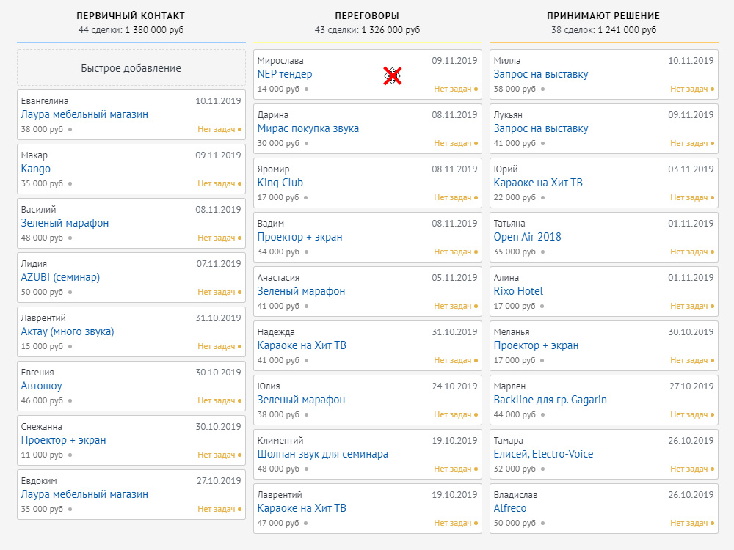Click grey dot beside 50 000 руб on AZUBI card
The image size is (734, 550).
coord(70,292)
